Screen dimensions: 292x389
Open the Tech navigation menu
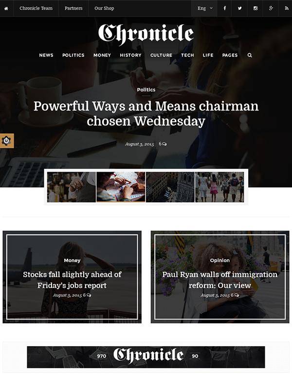pyautogui.click(x=187, y=55)
